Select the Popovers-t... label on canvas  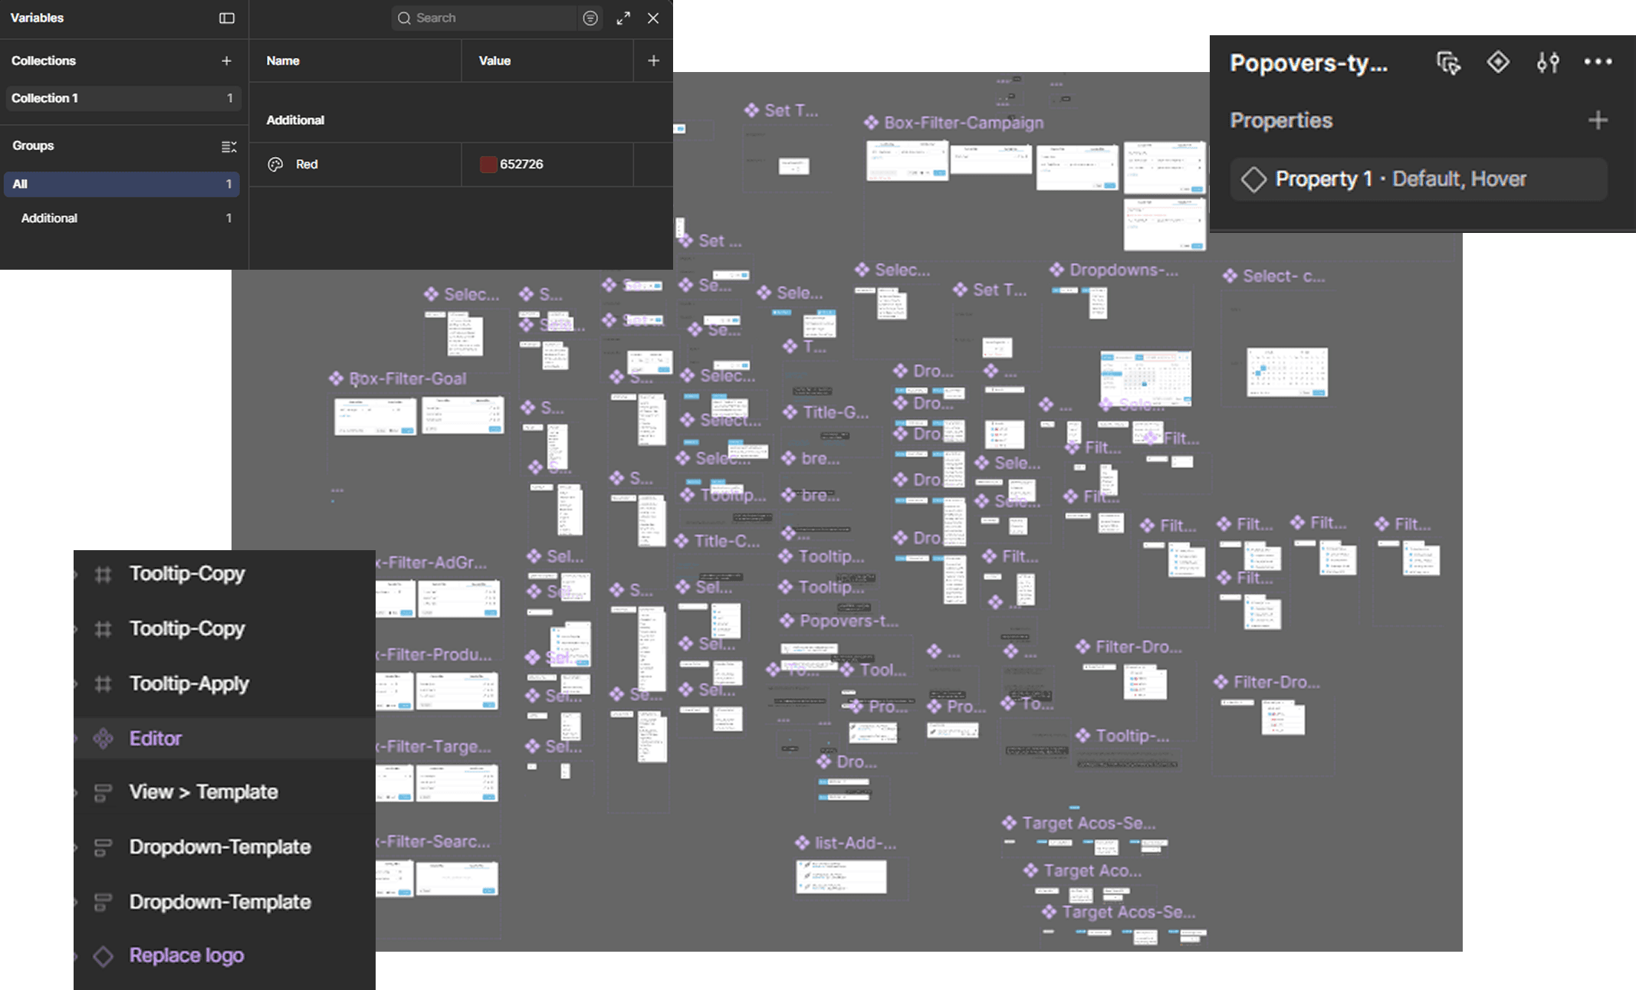849,621
